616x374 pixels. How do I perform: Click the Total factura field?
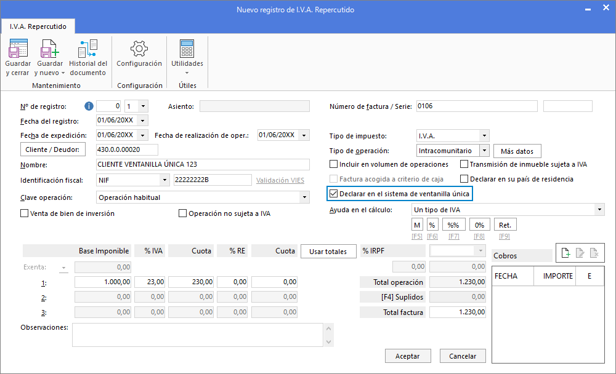[457, 312]
